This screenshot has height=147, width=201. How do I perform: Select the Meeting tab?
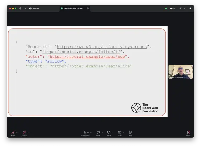(x=34, y=8)
